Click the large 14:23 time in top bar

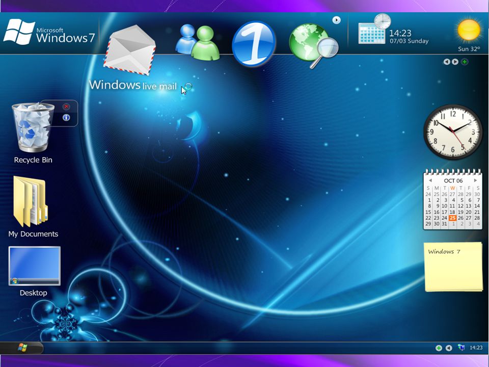tap(400, 33)
